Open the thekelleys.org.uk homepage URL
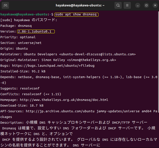Image resolution: width=159 pixels, height=148 pixels. point(64,100)
